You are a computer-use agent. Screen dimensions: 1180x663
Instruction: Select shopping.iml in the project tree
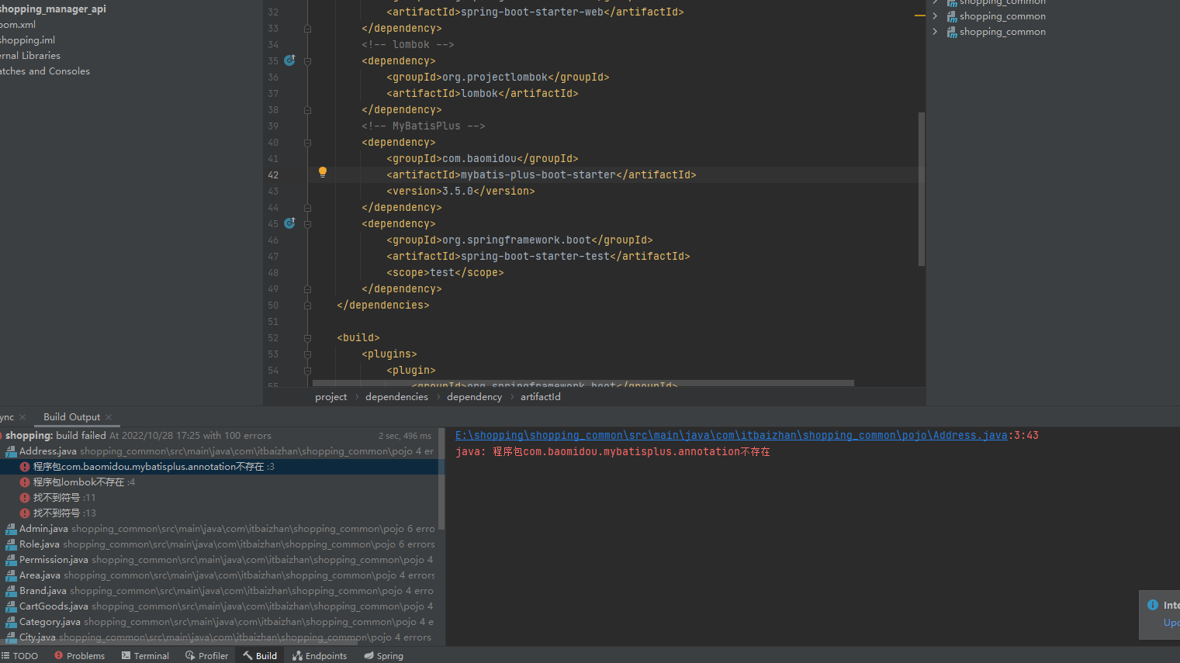[27, 40]
